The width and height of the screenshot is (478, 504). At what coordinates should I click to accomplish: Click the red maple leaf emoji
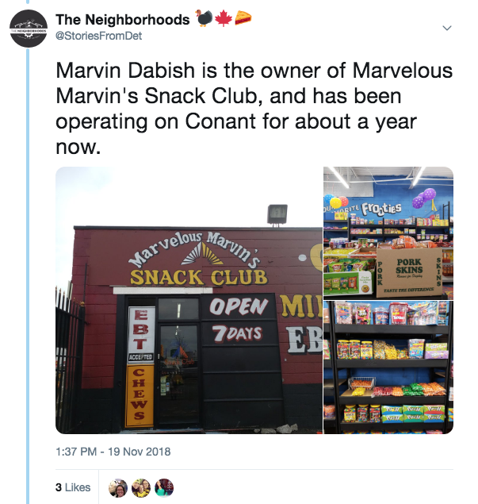point(224,18)
